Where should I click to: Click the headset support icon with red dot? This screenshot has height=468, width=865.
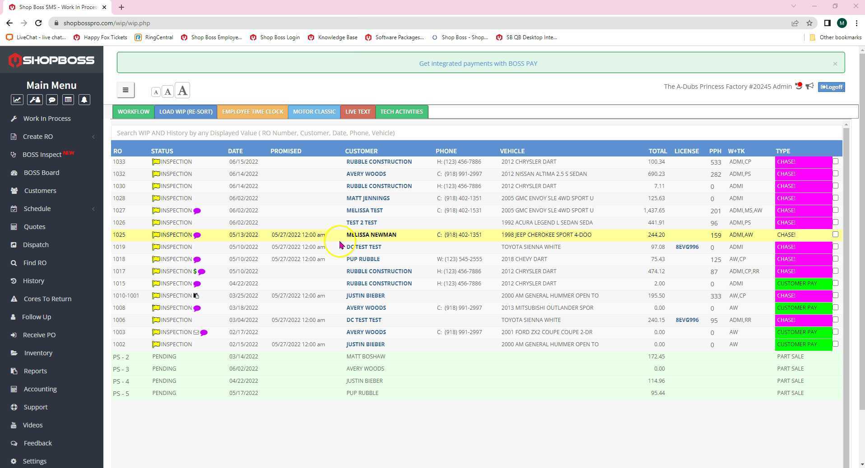coord(799,86)
